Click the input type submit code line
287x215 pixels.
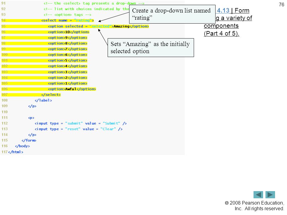pyautogui.click(x=81, y=123)
